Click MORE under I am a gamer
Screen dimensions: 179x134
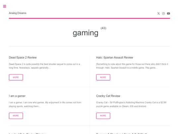tap(16, 116)
